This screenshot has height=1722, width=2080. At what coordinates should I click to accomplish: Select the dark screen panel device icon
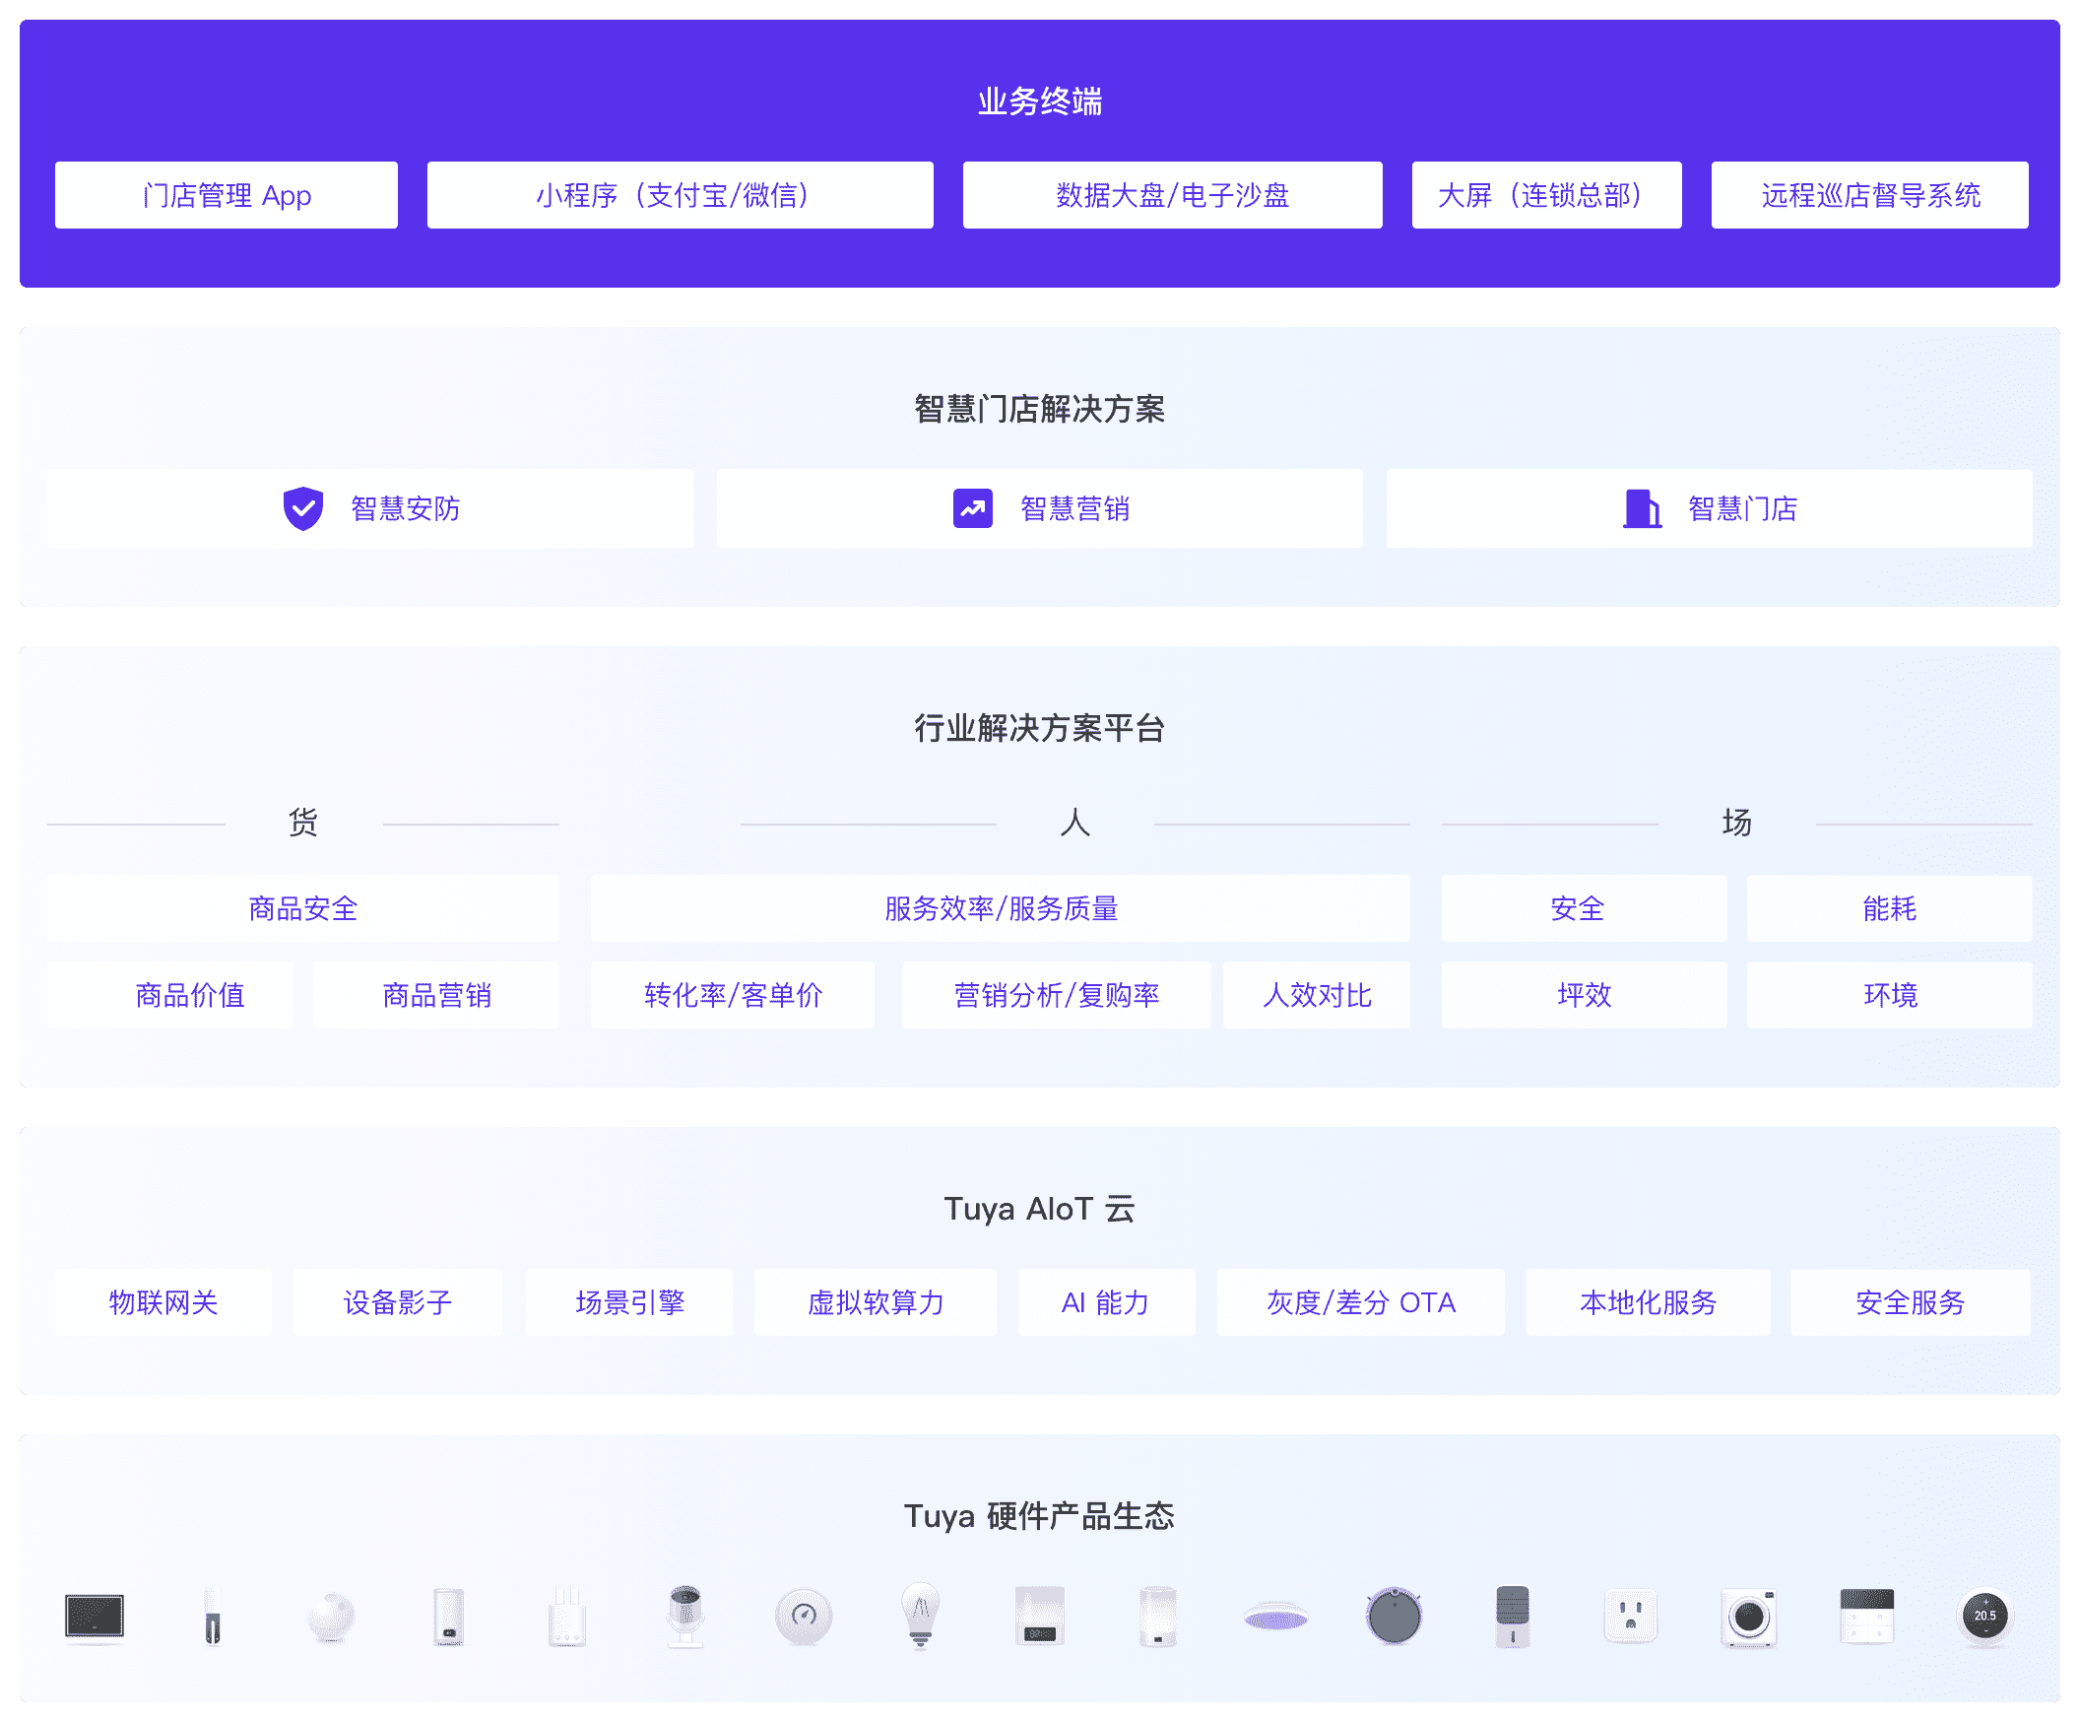coord(95,1617)
